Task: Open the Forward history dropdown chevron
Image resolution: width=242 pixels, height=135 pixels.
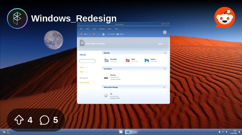Action: [x=98, y=34]
